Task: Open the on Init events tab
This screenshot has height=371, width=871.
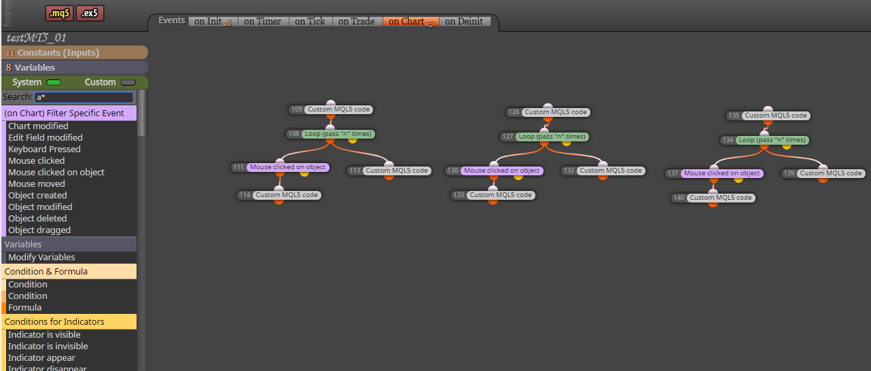Action: click(213, 21)
